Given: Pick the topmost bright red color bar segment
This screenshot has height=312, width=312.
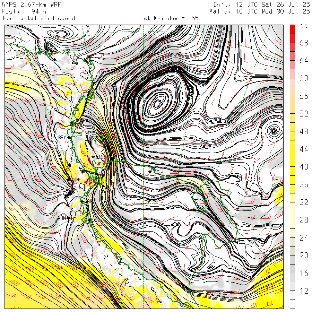Looking at the screenshot, I should (292, 29).
